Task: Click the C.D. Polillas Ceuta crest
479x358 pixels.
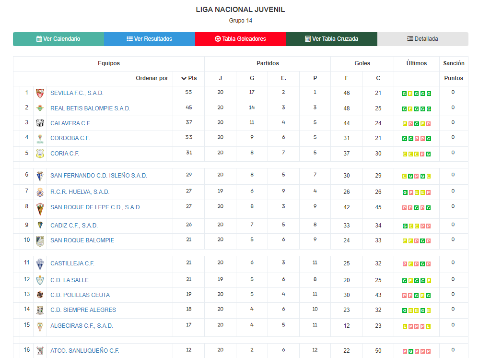Action: (x=40, y=295)
